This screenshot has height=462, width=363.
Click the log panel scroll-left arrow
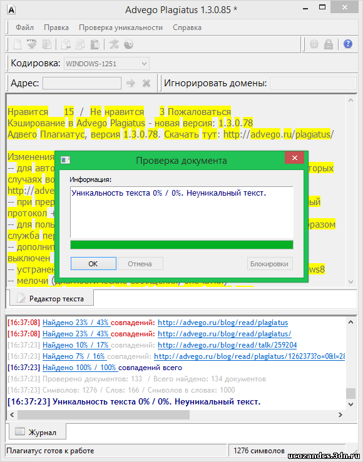point(12,414)
